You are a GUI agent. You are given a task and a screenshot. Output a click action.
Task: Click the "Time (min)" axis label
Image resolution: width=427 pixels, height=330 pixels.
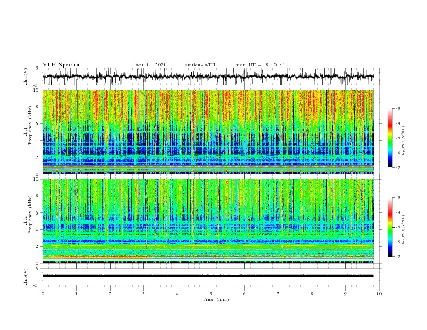click(216, 299)
